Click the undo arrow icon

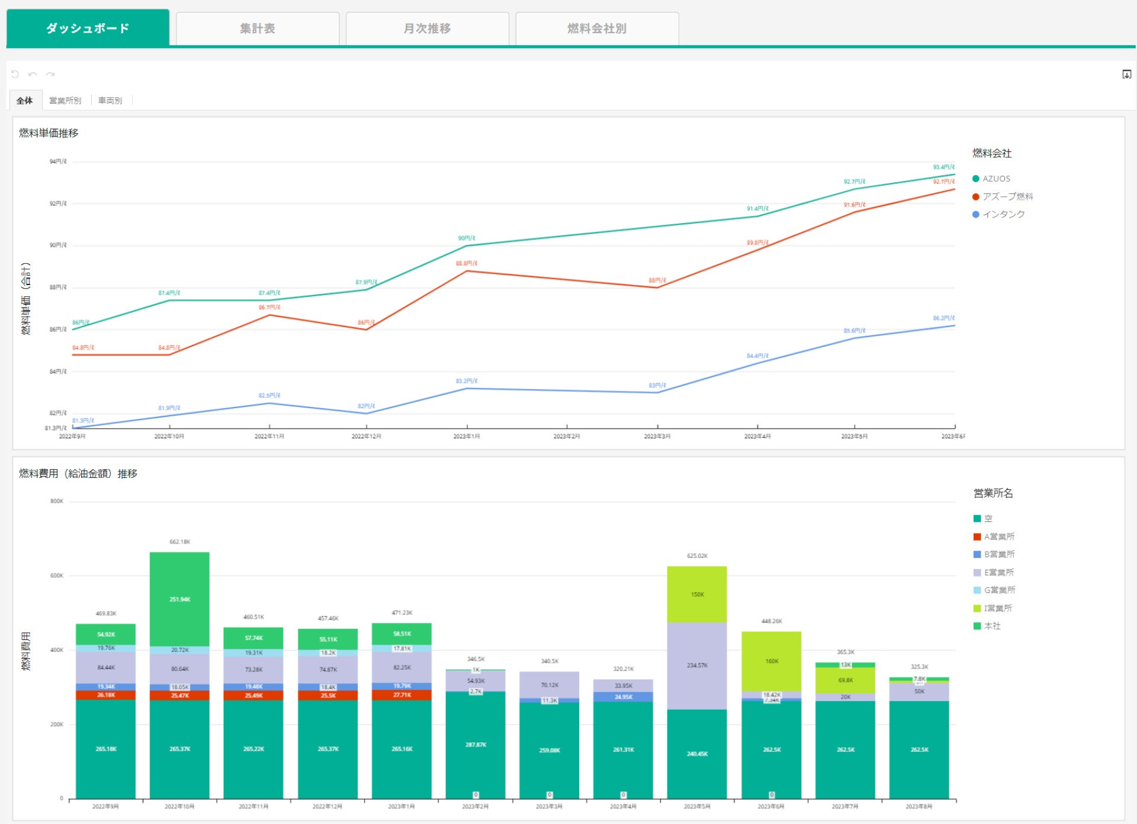coord(33,74)
